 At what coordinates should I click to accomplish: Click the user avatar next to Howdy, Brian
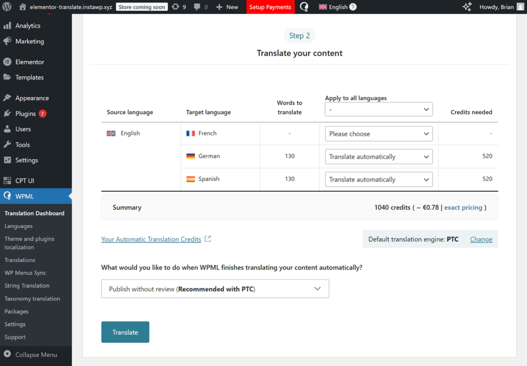pyautogui.click(x=520, y=7)
